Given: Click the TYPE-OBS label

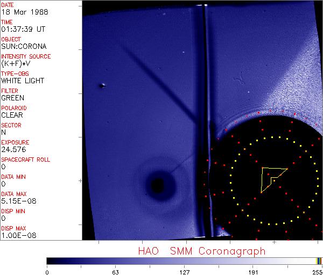Looking at the screenshot, I should pos(15,74).
